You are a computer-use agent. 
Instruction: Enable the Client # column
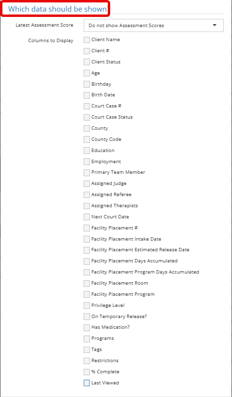click(87, 51)
